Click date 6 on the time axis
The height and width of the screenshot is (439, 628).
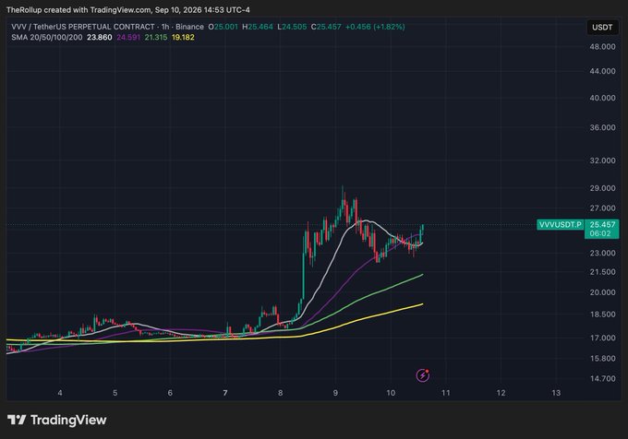coord(170,393)
